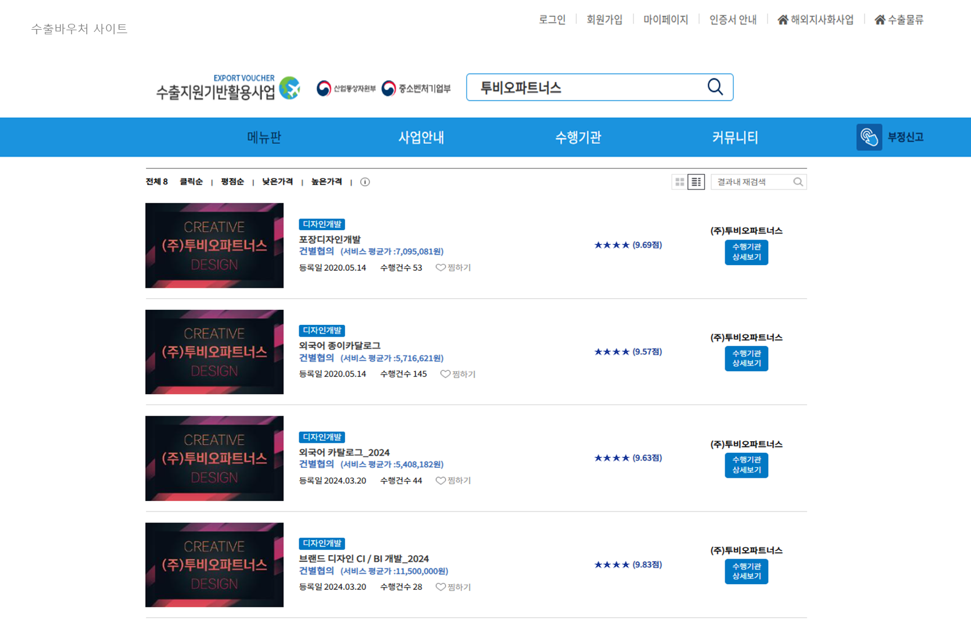The width and height of the screenshot is (971, 637).
Task: Sort results by 평점순
Action: tap(232, 182)
